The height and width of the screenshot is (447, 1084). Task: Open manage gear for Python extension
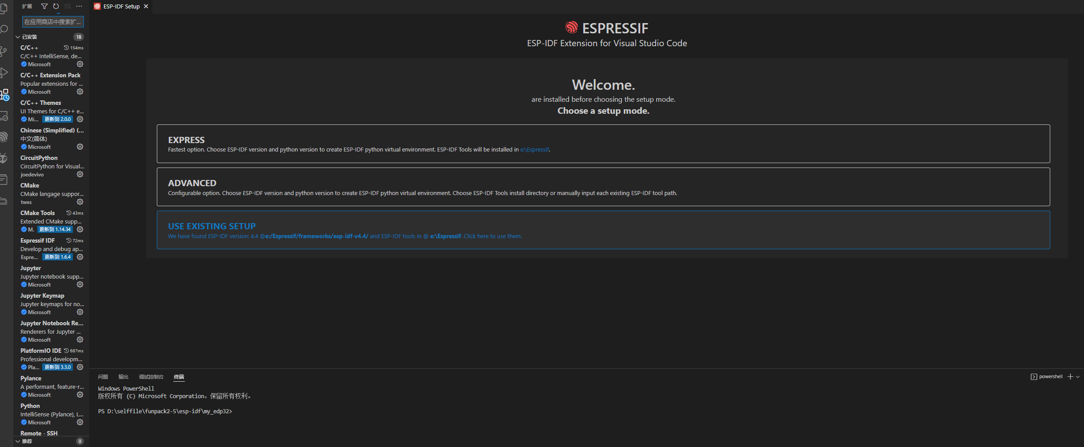80,422
